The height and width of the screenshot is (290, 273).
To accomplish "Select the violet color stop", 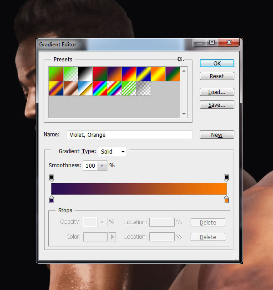I will click(x=51, y=200).
